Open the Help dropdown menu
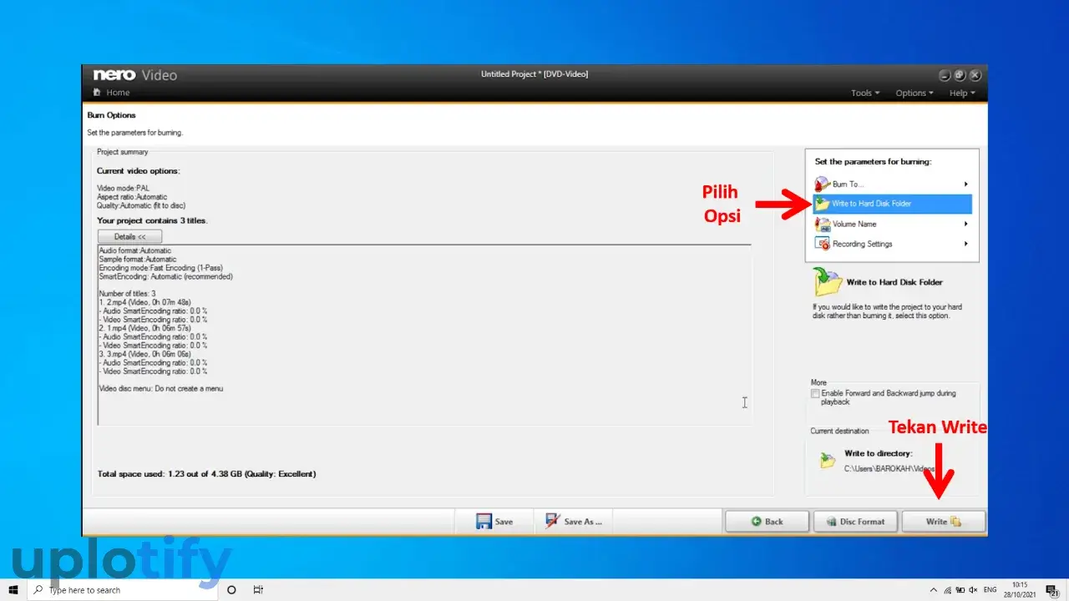1069x601 pixels. click(962, 93)
